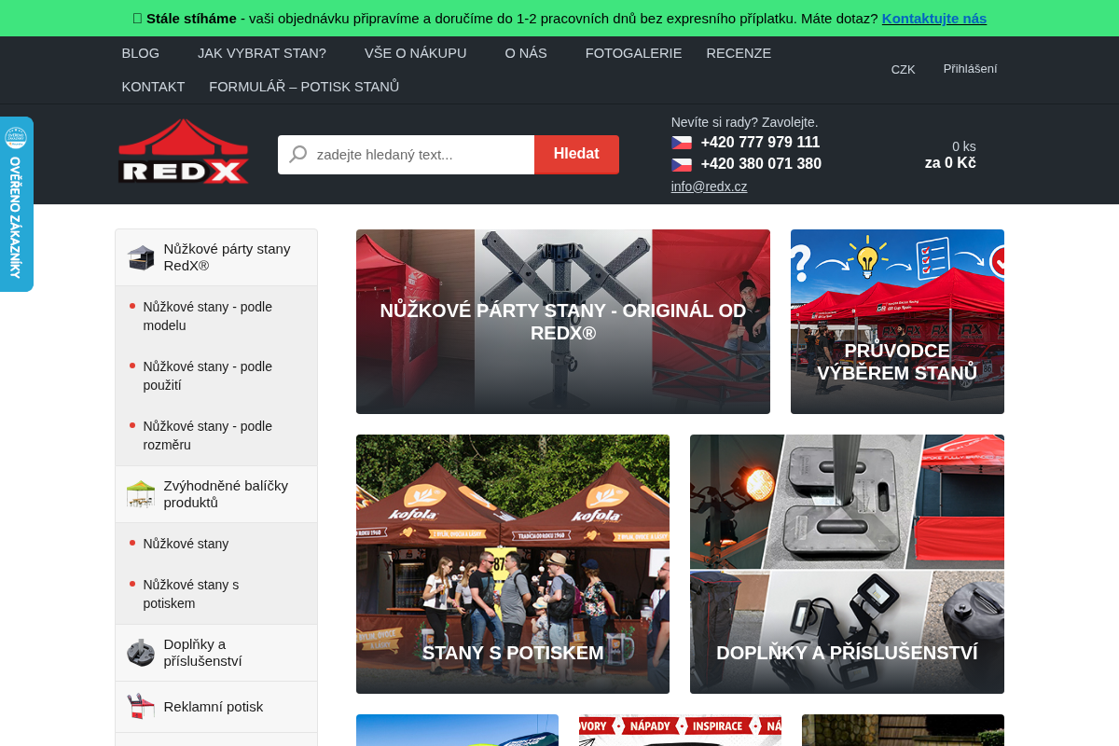Open the JAK VYBRAT STAN? menu
Image resolution: width=1119 pixels, height=746 pixels.
point(262,53)
